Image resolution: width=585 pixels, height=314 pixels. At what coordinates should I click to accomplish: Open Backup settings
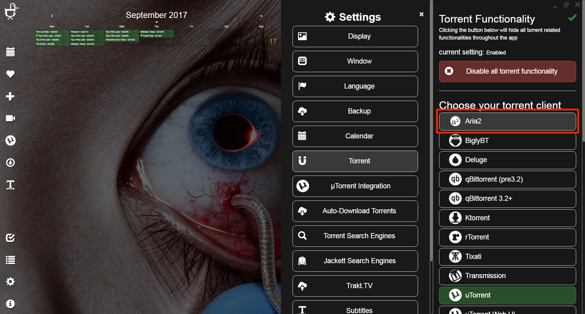point(355,111)
